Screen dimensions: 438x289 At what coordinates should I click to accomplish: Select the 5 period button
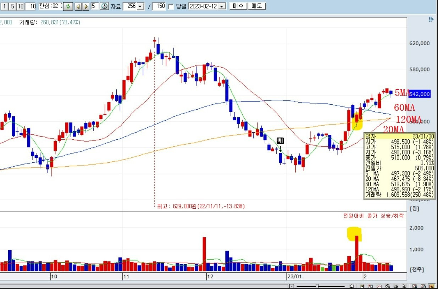(x=12, y=6)
